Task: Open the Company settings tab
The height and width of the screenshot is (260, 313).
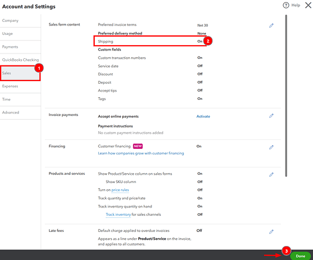Action: (x=10, y=21)
